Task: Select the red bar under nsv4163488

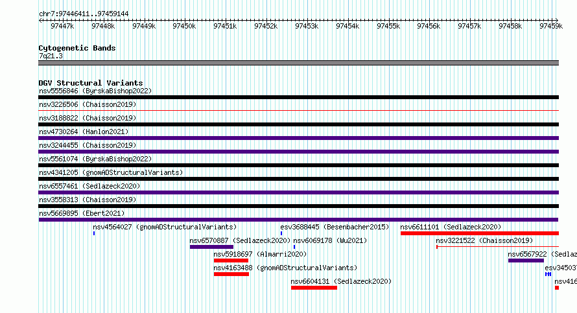Action: 231,274
